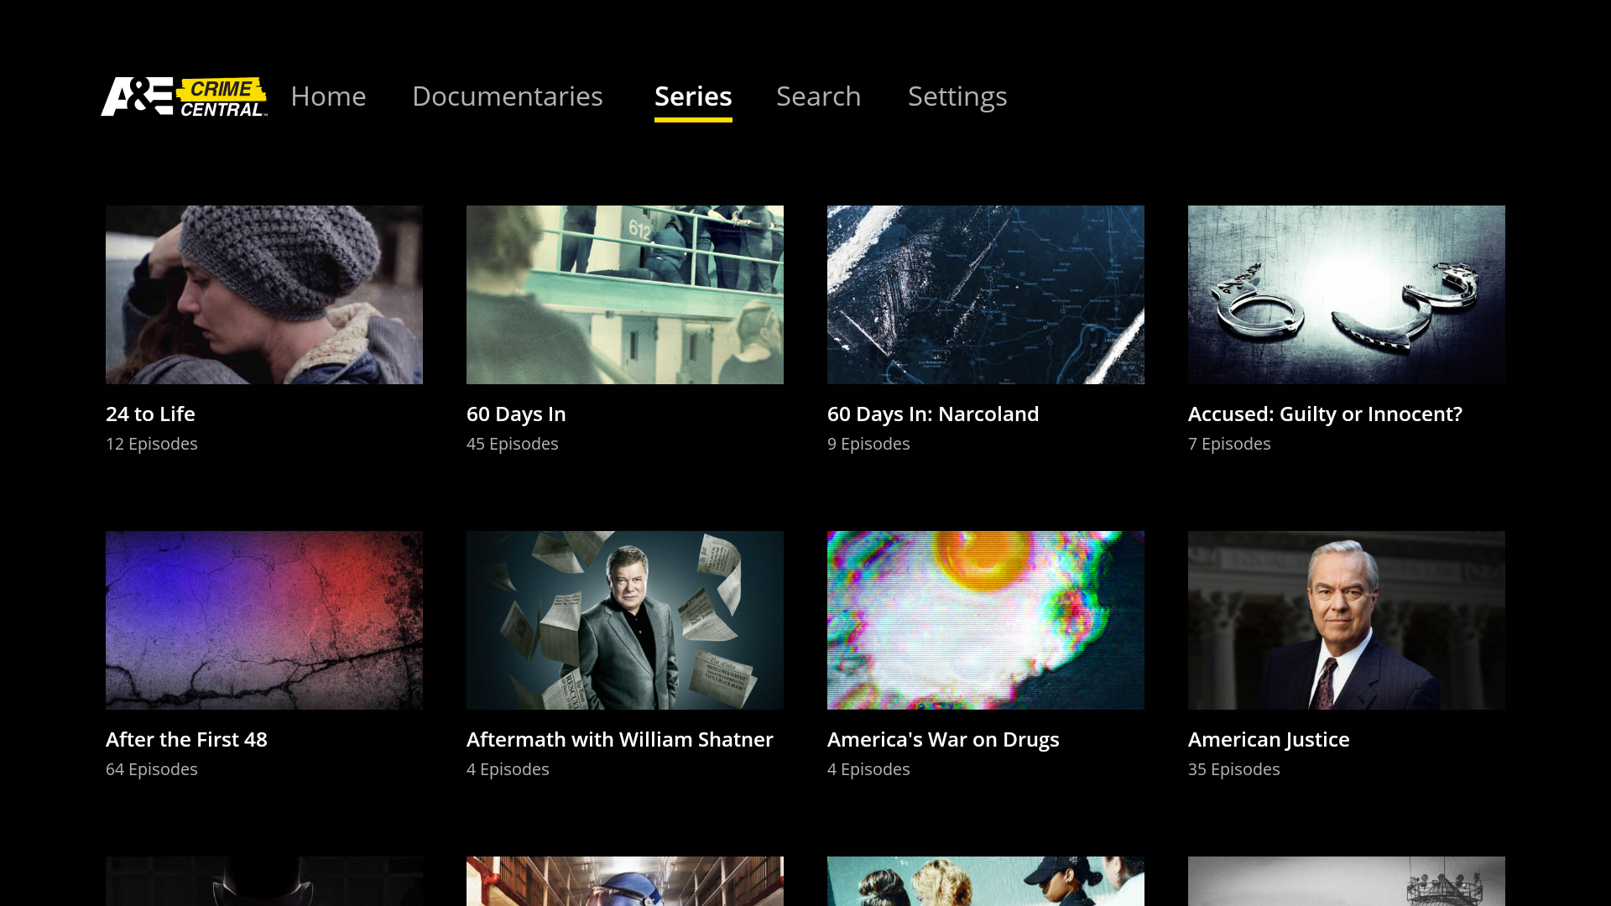Screen dimensions: 1611x906
Task: Click the 'American Justice' title text
Action: tap(1269, 739)
